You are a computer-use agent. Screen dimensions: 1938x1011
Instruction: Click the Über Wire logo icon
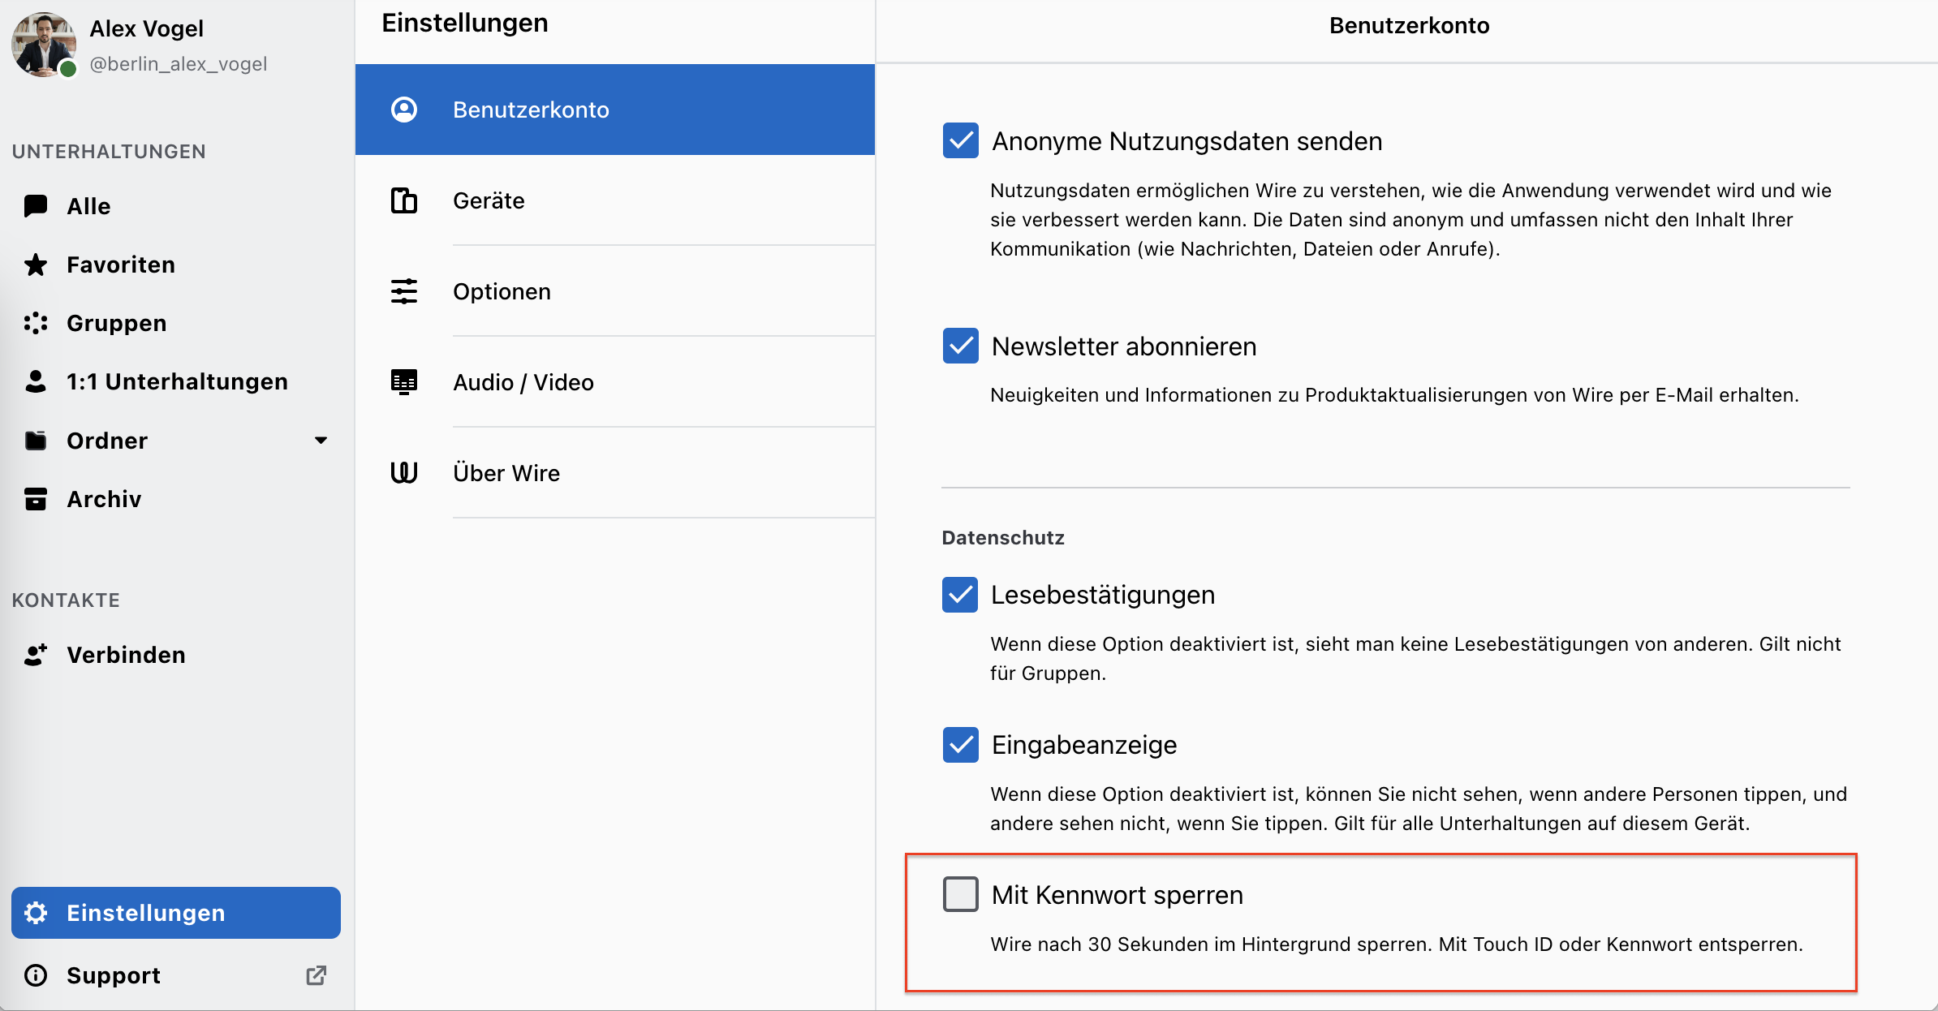[404, 473]
